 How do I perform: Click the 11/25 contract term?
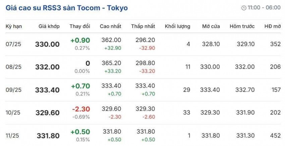click(13, 136)
